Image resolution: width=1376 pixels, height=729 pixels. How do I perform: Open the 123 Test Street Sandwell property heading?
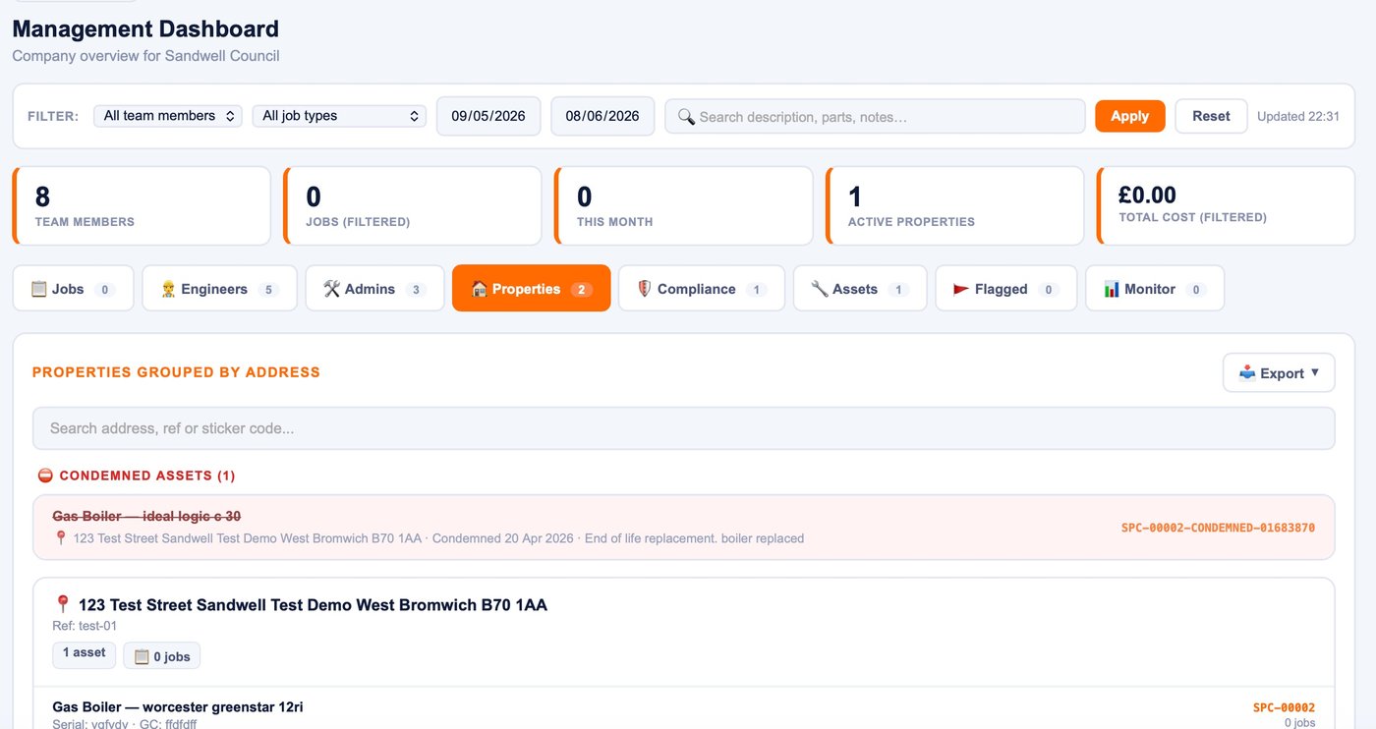point(313,605)
